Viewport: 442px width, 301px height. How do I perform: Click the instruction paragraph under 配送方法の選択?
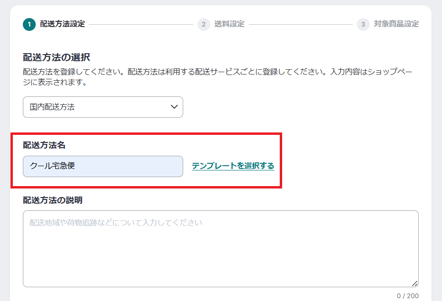tap(217, 77)
